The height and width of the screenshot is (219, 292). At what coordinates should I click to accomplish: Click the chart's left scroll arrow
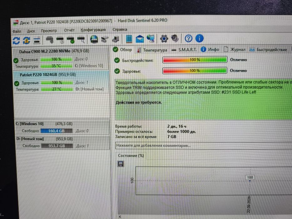point(120,216)
